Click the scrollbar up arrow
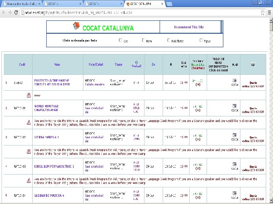 click(x=271, y=20)
